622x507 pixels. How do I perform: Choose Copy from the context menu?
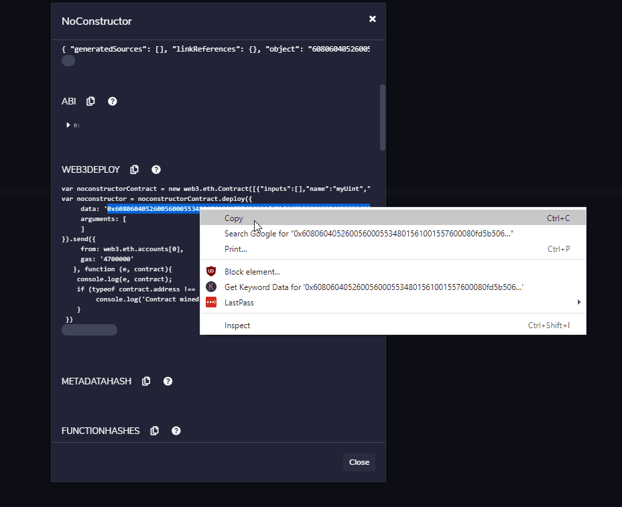pyautogui.click(x=393, y=218)
